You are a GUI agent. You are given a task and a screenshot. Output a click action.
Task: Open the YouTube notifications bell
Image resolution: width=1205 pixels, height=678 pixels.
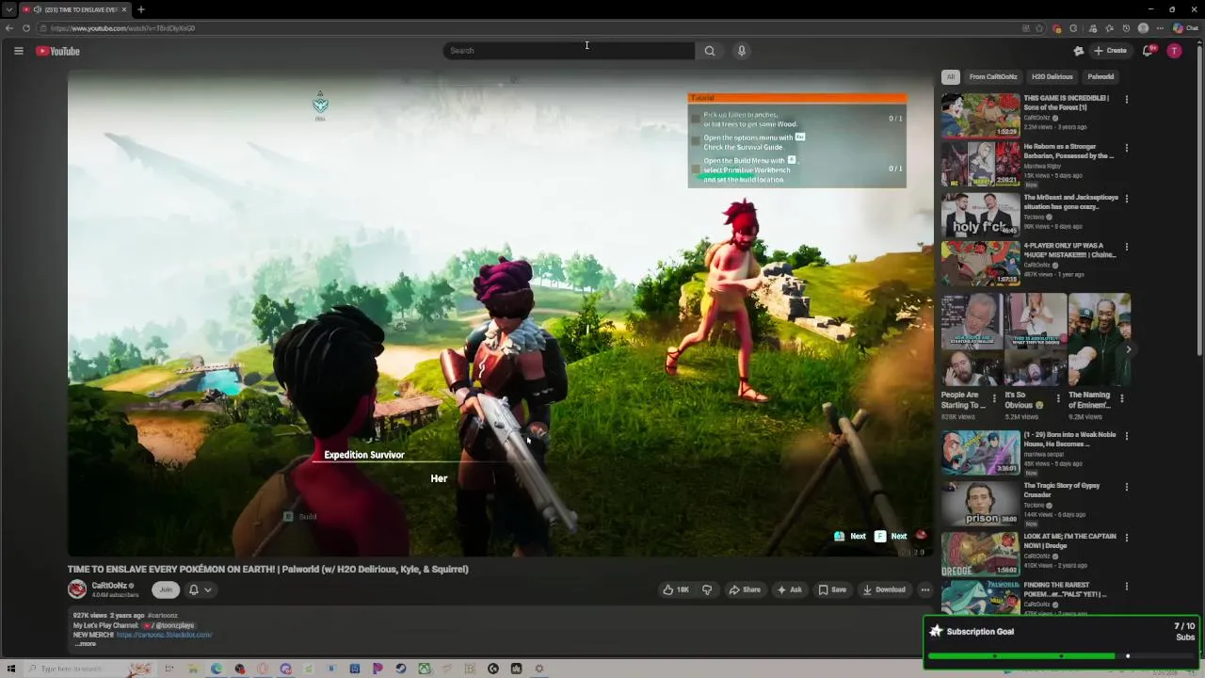pos(1148,51)
